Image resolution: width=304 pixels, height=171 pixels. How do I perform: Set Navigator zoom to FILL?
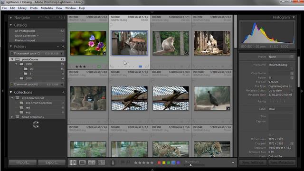[x=47, y=18]
